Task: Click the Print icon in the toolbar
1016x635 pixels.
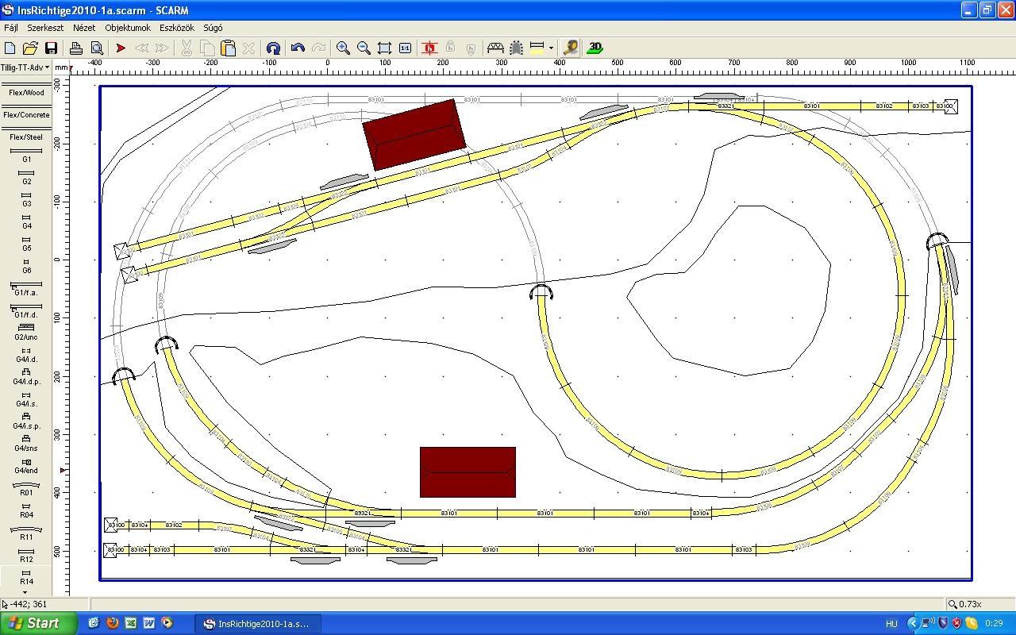Action: click(x=76, y=48)
